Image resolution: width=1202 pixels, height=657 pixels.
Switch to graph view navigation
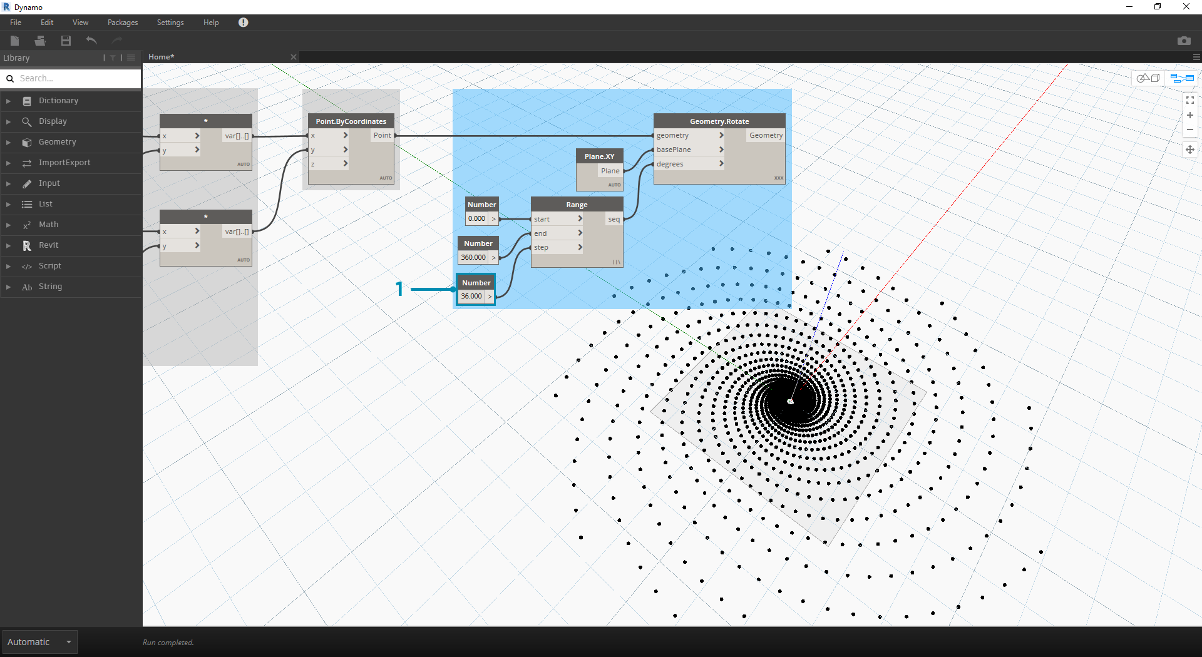tap(1182, 78)
